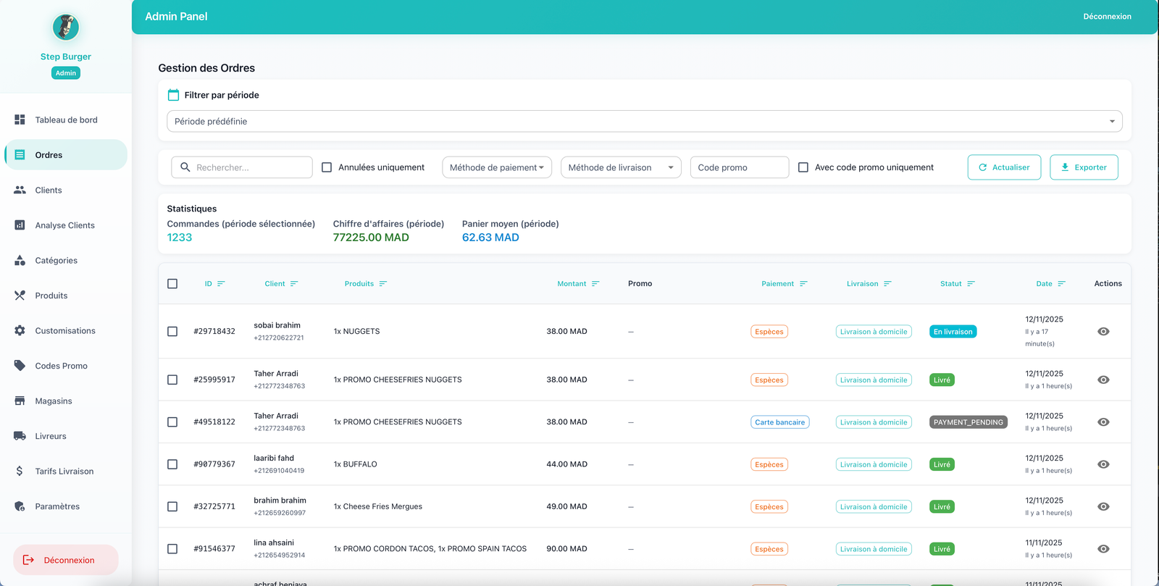
Task: Click the Catégories shapes icon
Action: [x=20, y=260]
